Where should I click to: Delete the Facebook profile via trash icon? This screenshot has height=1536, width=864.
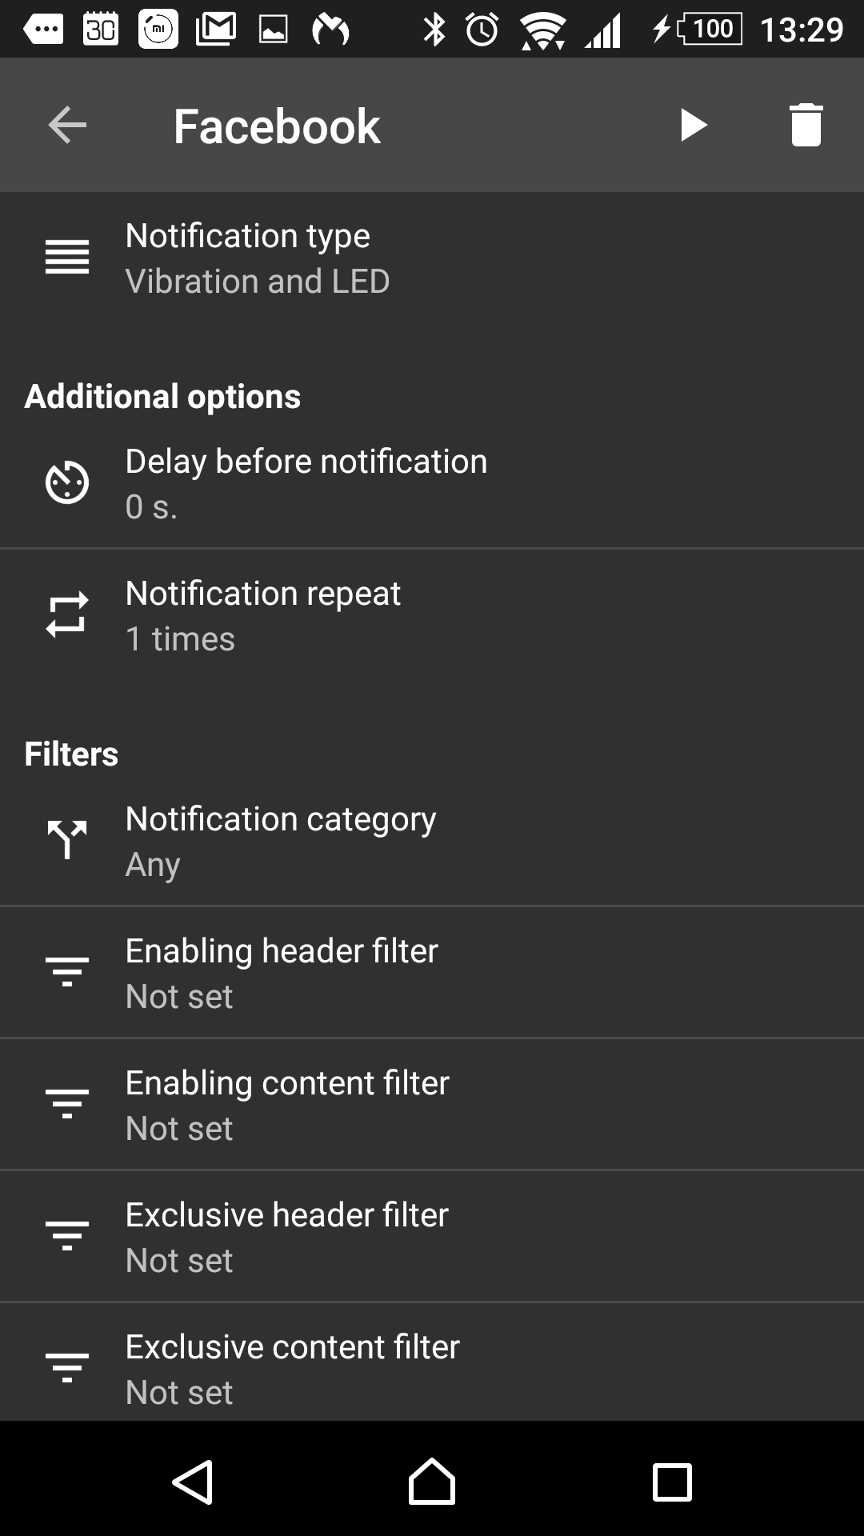[x=806, y=126]
